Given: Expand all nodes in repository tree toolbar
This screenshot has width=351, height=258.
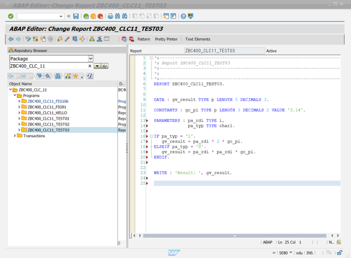Looking at the screenshot, I should pos(40,76).
